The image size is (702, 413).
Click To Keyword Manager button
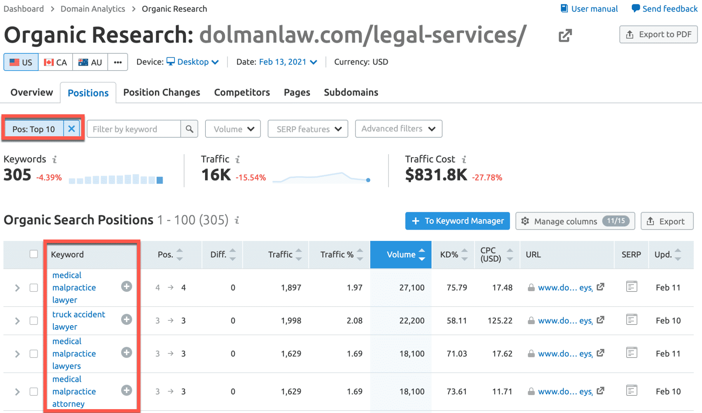click(x=457, y=221)
